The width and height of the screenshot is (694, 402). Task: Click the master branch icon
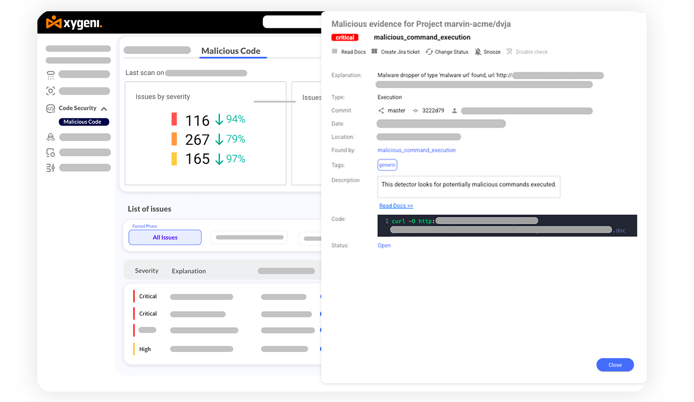coord(381,111)
